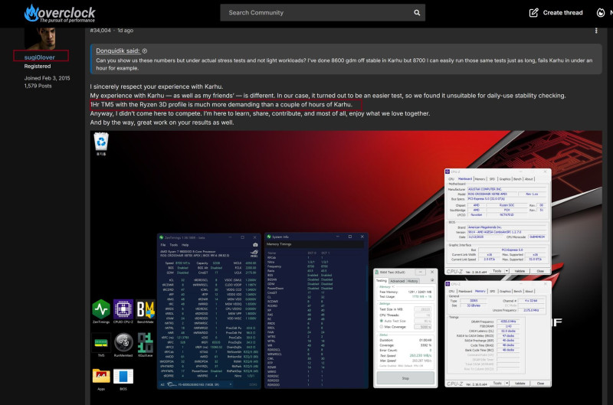Open the SPD tab in the CPU-Z Mainboard window
Viewport: 613px width, 405px height.
[x=492, y=179]
